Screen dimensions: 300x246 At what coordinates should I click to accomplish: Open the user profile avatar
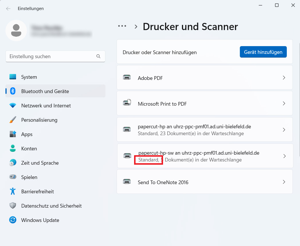[x=16, y=30]
